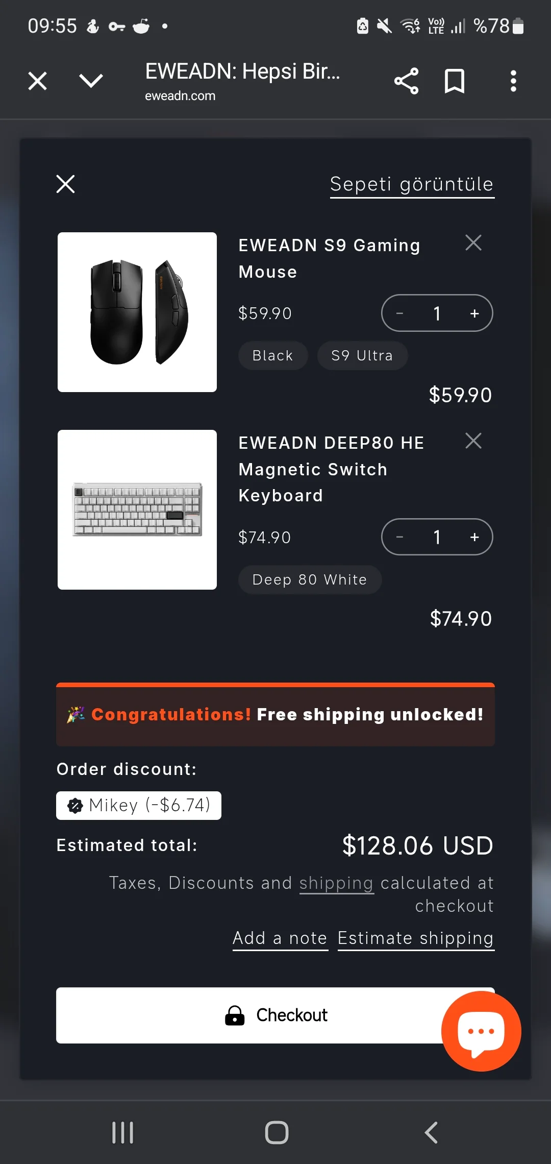The image size is (551, 1164).
Task: Open the Sepeti görüntüle cart link
Action: coord(412,184)
